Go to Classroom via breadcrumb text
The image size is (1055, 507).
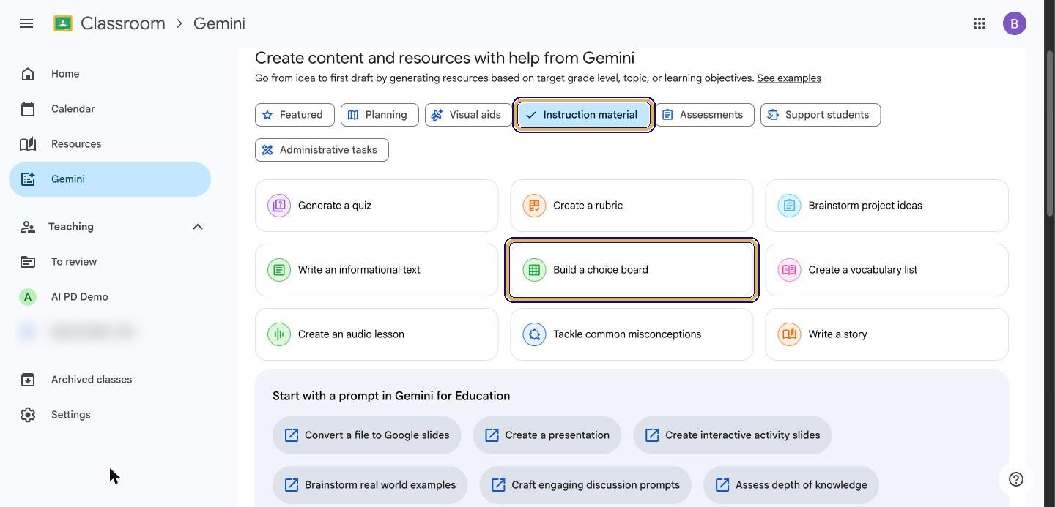coord(123,23)
